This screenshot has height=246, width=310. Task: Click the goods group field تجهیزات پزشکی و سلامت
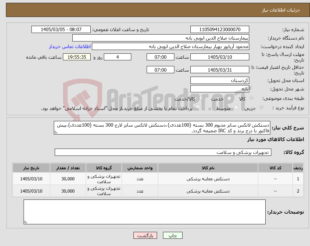coord(163,152)
